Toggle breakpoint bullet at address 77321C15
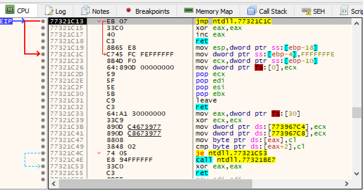Screen dimensions: 363x190 click(x=43, y=28)
